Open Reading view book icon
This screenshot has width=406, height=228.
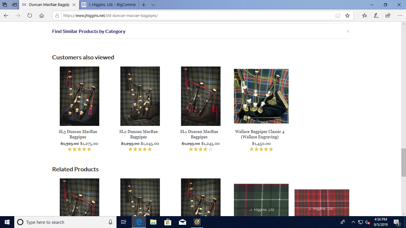(338, 16)
